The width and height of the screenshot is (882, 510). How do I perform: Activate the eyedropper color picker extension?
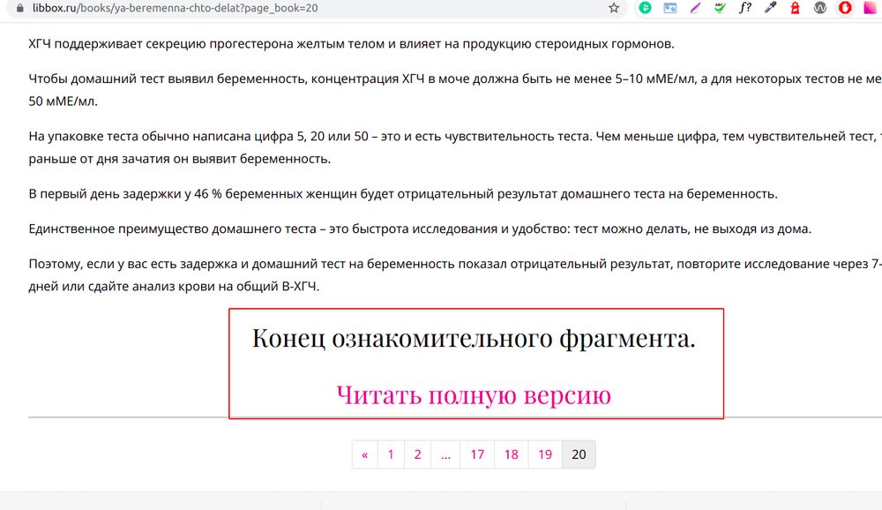click(x=770, y=8)
